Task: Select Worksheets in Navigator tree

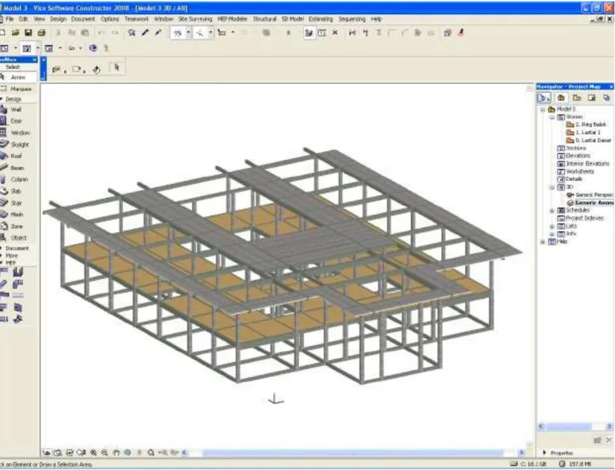Action: [575, 171]
